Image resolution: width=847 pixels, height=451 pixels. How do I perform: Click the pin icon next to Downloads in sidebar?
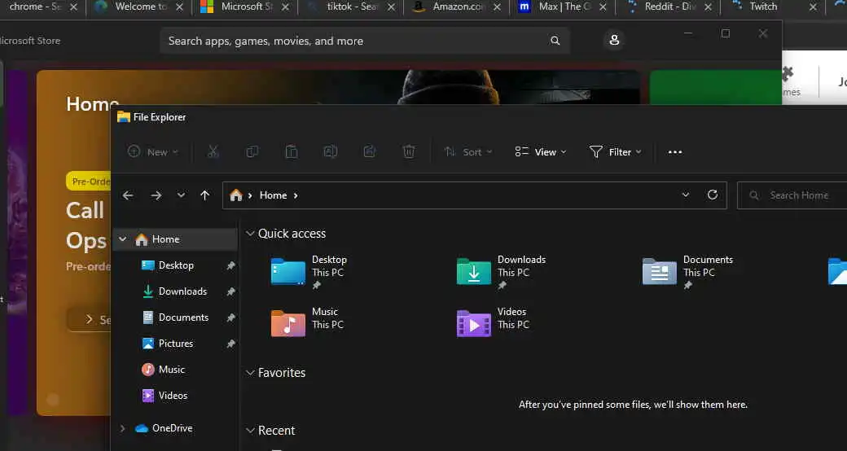pyautogui.click(x=230, y=291)
